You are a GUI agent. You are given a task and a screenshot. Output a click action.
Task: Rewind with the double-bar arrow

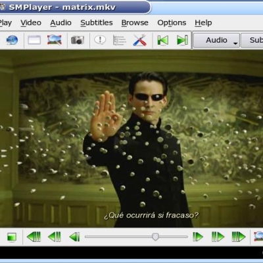(55, 237)
